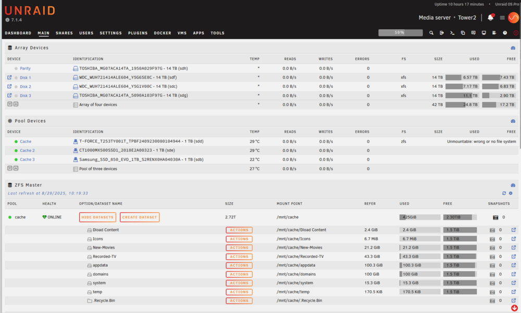Switch to the Settings tab
Screen dimensions: 521x313
(110, 33)
